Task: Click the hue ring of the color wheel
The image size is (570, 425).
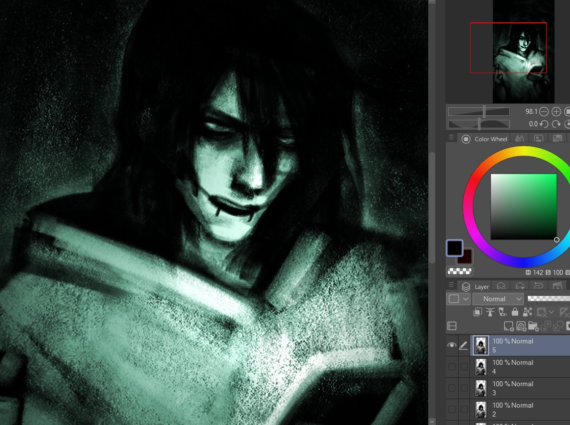Action: point(468,207)
